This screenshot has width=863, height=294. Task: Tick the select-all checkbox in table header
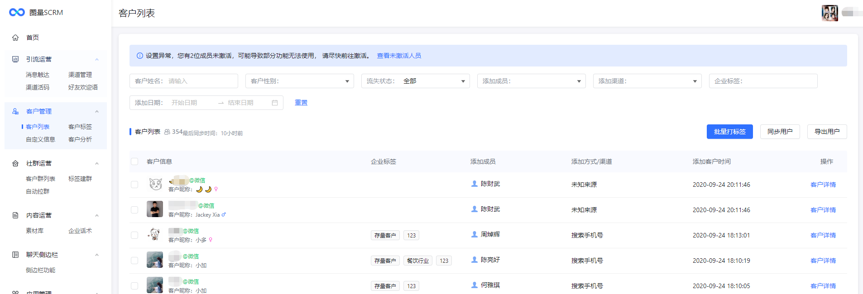coord(134,161)
